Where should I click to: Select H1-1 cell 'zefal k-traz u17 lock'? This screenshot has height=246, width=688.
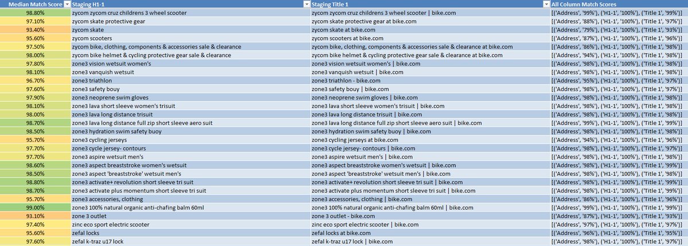click(191, 242)
